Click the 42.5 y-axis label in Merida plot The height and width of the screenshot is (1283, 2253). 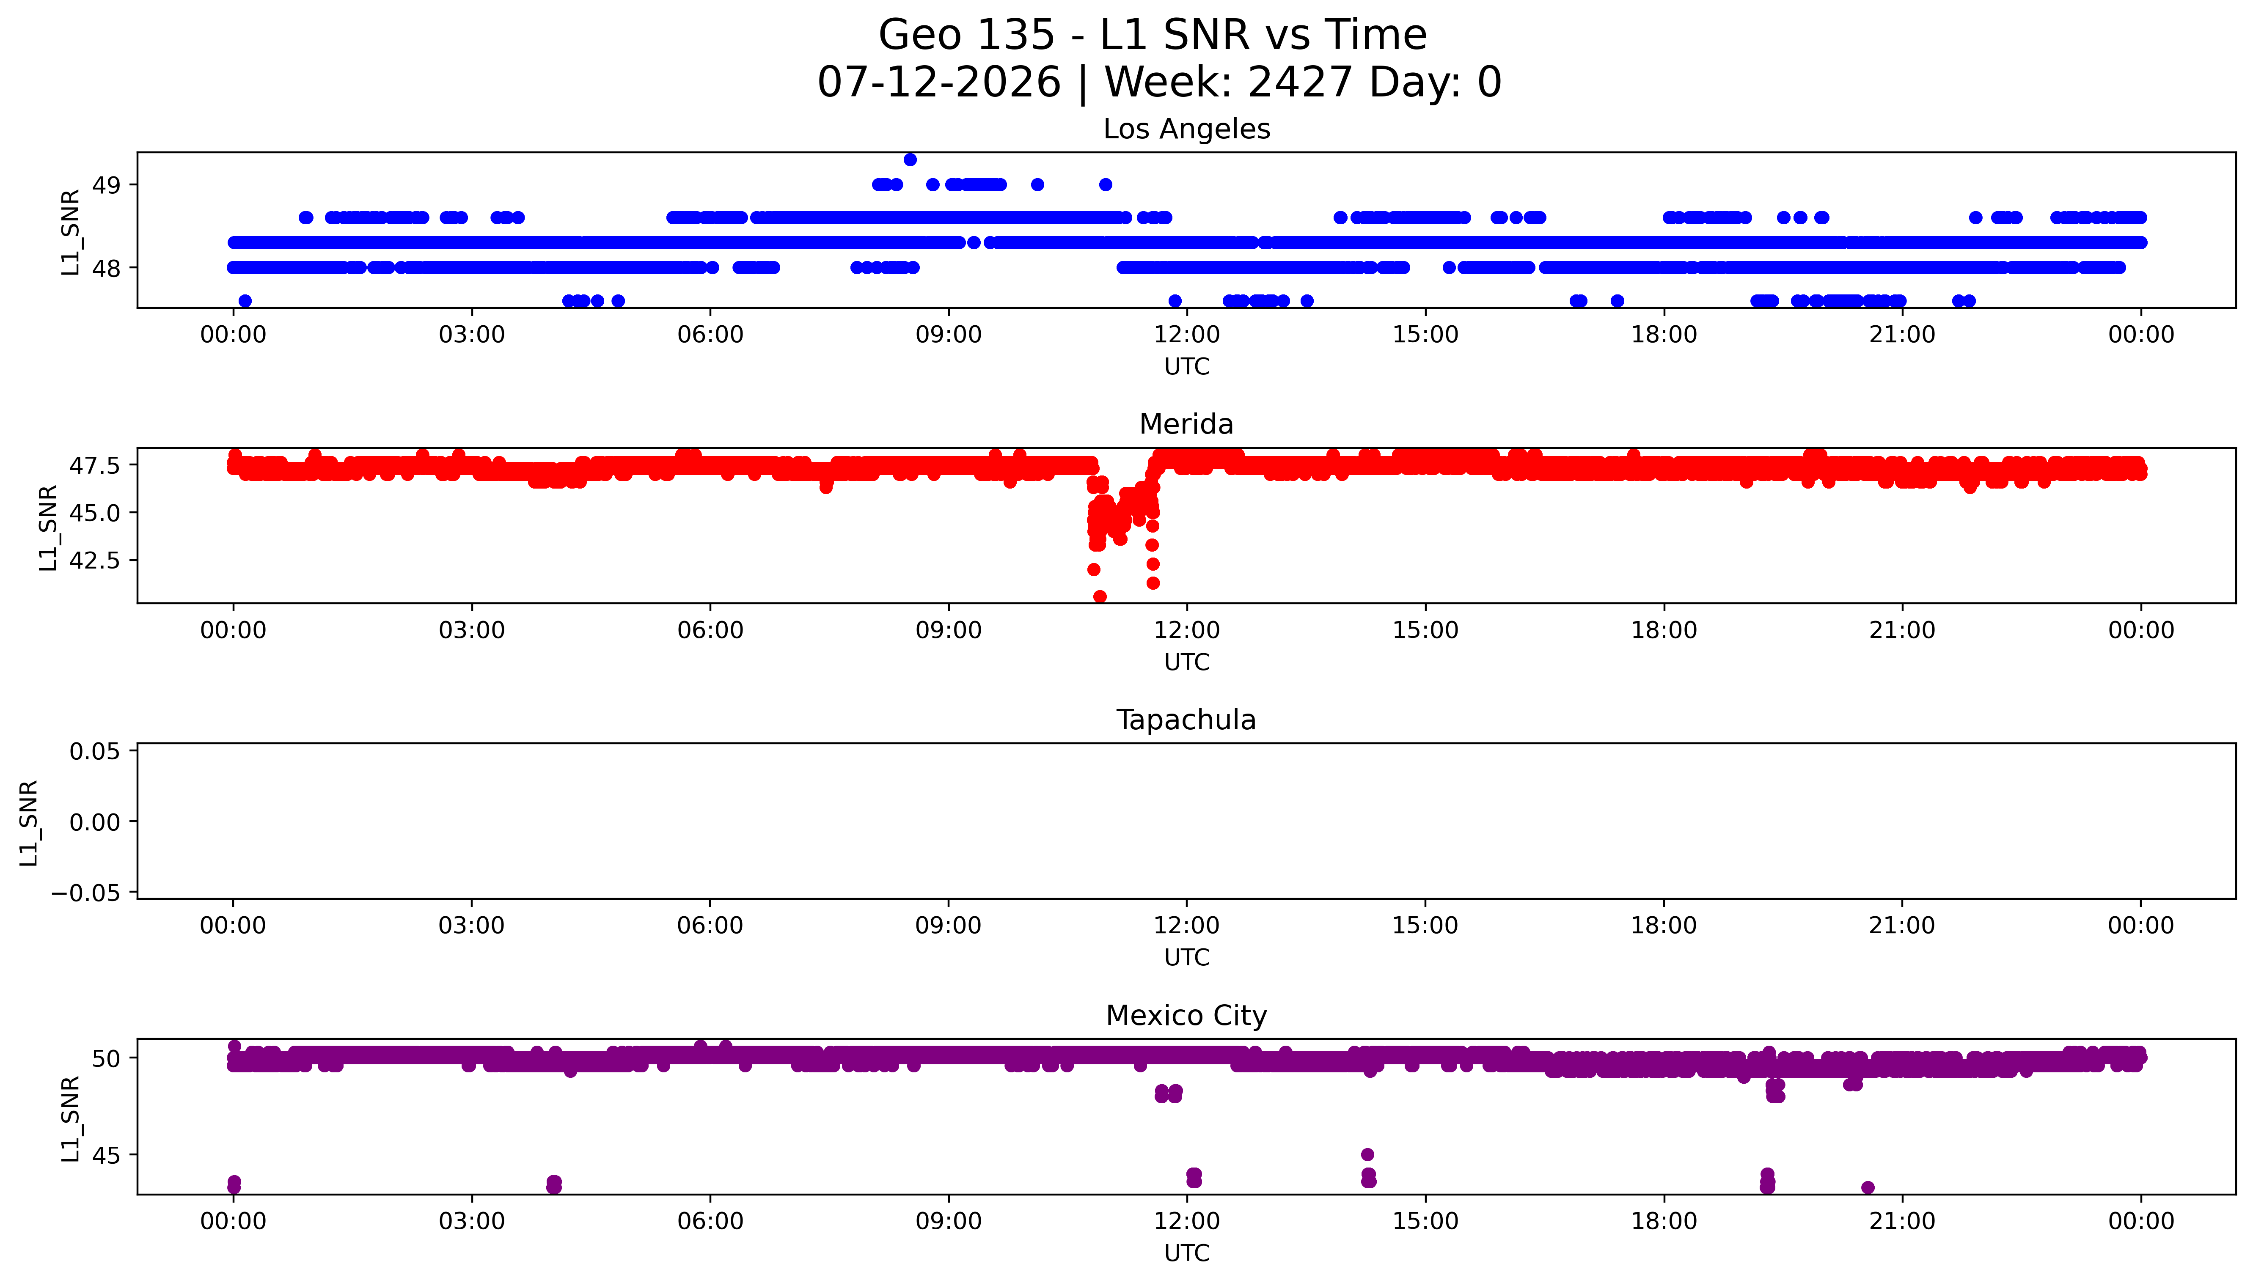[x=95, y=560]
